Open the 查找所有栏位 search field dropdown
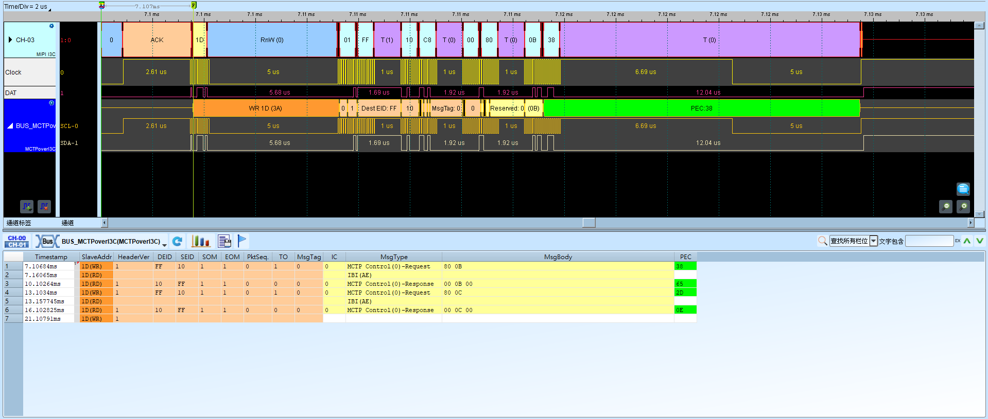This screenshot has height=419, width=988. [x=874, y=241]
